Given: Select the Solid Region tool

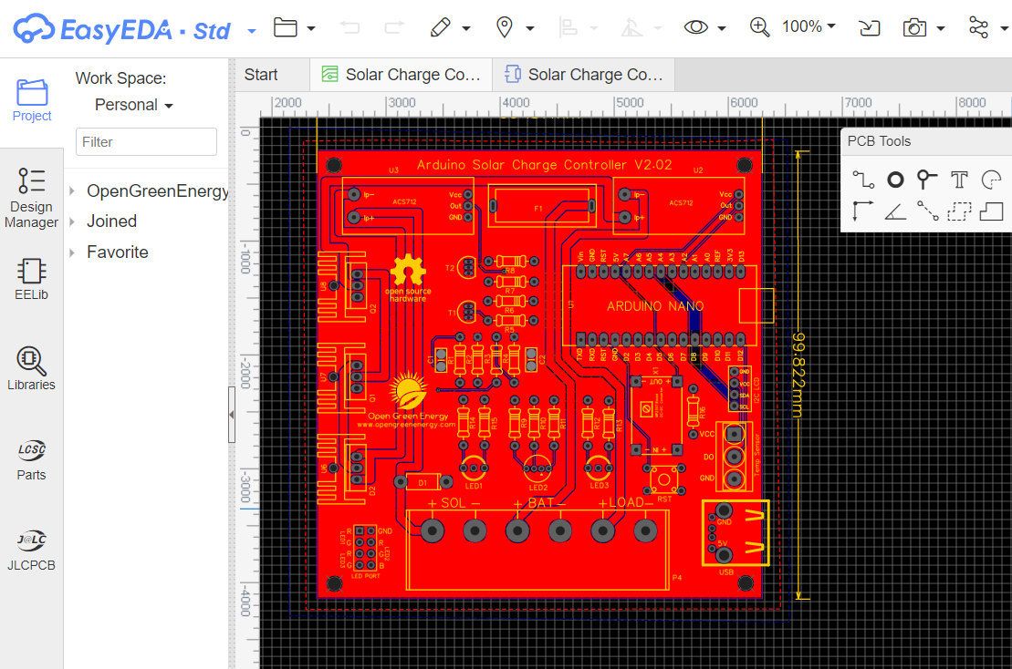Looking at the screenshot, I should (x=990, y=211).
